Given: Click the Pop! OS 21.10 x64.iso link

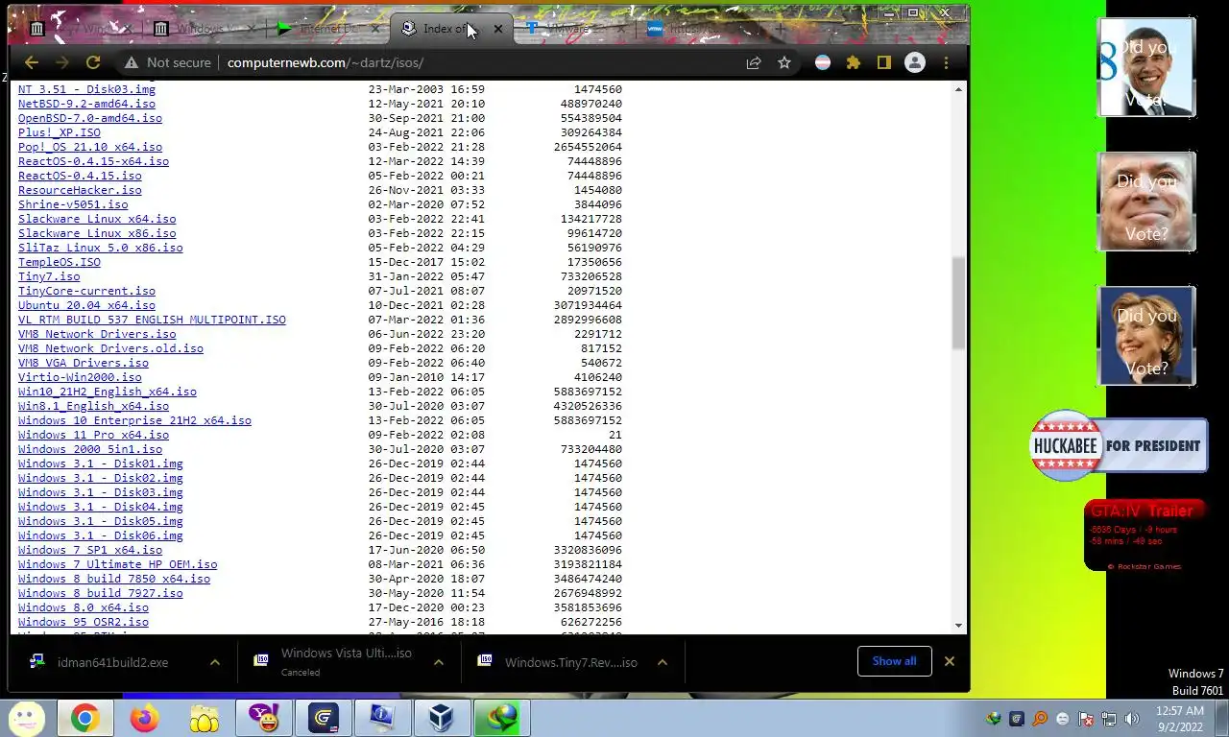Looking at the screenshot, I should coord(90,147).
